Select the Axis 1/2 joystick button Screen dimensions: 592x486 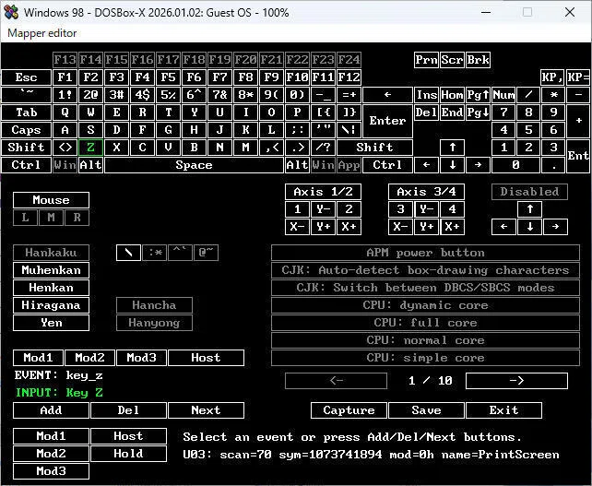point(323,192)
